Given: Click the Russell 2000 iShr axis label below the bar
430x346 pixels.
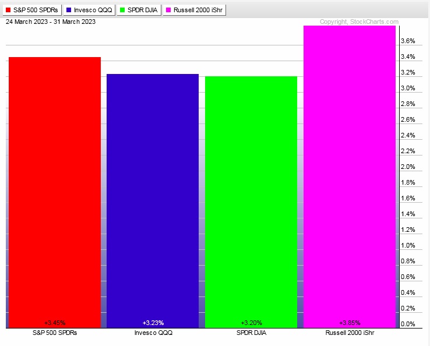Looking at the screenshot, I should 350,333.
